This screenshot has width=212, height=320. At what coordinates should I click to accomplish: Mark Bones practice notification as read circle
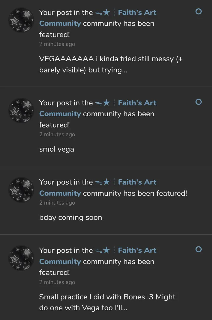tap(199, 249)
